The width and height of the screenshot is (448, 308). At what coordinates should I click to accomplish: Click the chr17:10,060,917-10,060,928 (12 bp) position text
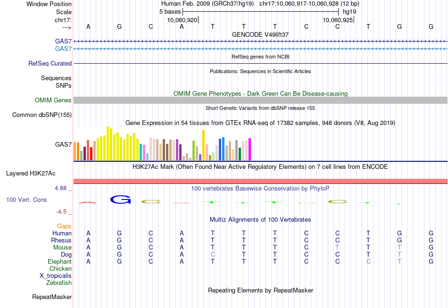pos(309,4)
